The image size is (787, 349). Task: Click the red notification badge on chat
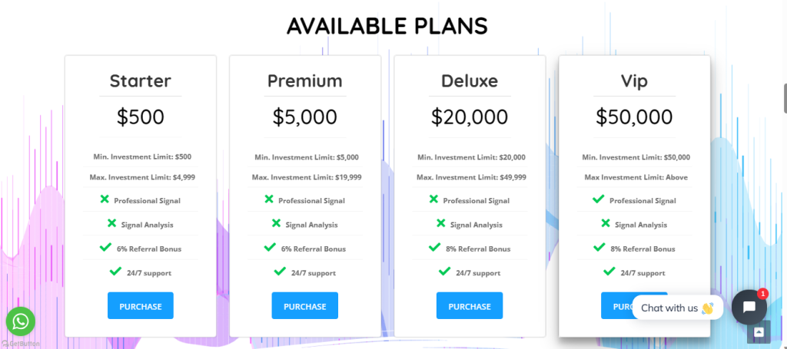click(762, 294)
